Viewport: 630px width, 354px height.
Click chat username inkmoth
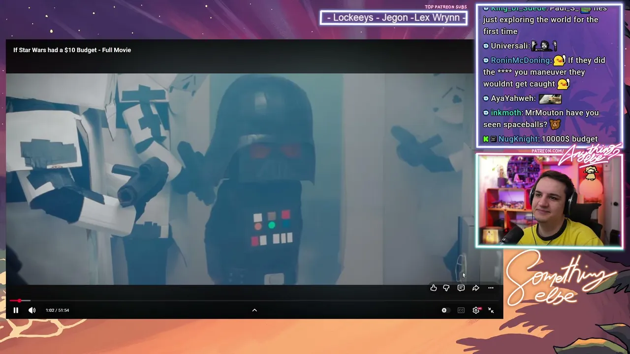tap(506, 113)
